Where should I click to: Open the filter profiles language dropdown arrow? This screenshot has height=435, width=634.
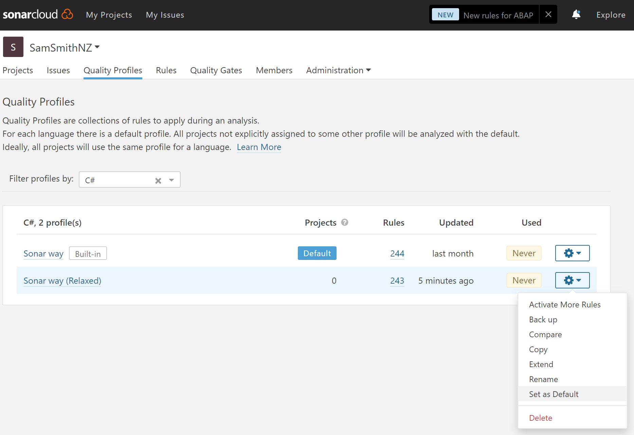click(171, 180)
